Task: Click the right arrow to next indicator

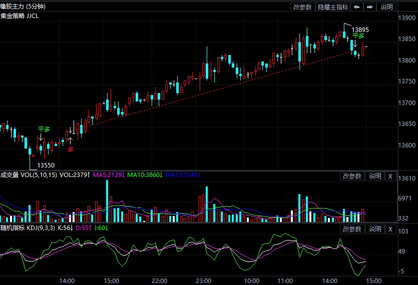Action: click(x=369, y=7)
